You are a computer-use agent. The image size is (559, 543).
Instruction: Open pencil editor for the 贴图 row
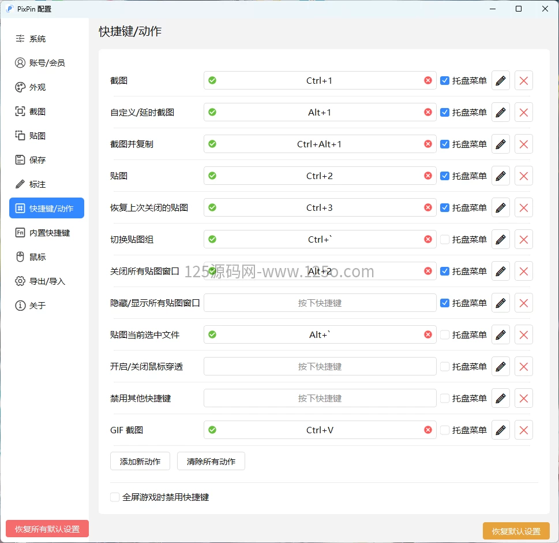click(x=500, y=176)
